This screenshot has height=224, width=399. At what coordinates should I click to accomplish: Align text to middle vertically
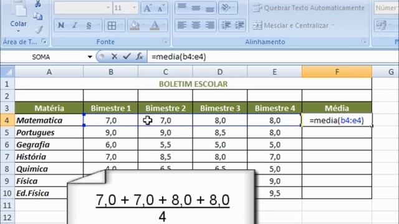pos(196,7)
